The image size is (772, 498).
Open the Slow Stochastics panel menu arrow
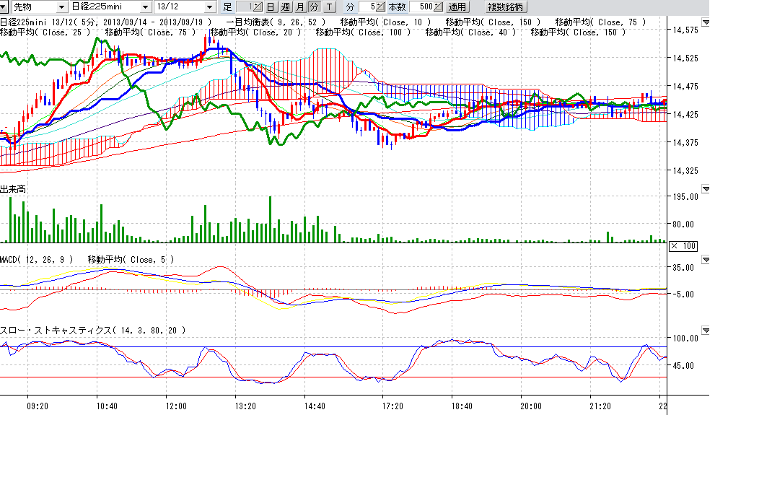pyautogui.click(x=705, y=330)
